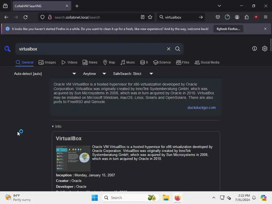Open SearXNG preferences gear icon
This screenshot has height=204, width=272.
pos(265,49)
